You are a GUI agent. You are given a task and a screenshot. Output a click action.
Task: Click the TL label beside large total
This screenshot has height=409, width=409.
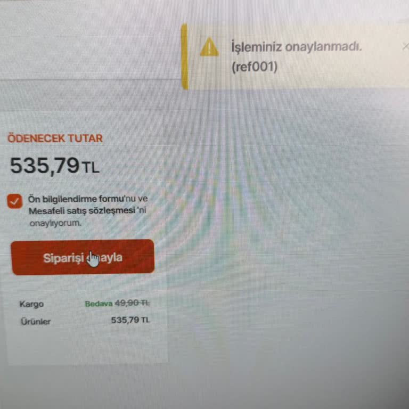coord(91,167)
